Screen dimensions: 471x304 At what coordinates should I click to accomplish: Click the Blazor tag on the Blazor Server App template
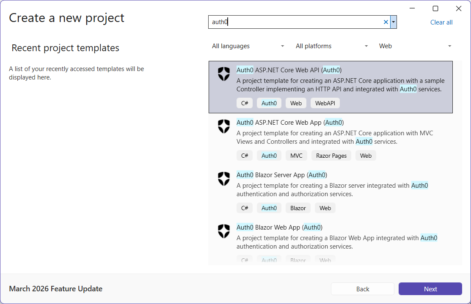[x=298, y=208]
